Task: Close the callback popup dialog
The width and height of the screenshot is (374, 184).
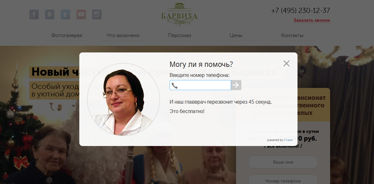Action: coord(286,63)
